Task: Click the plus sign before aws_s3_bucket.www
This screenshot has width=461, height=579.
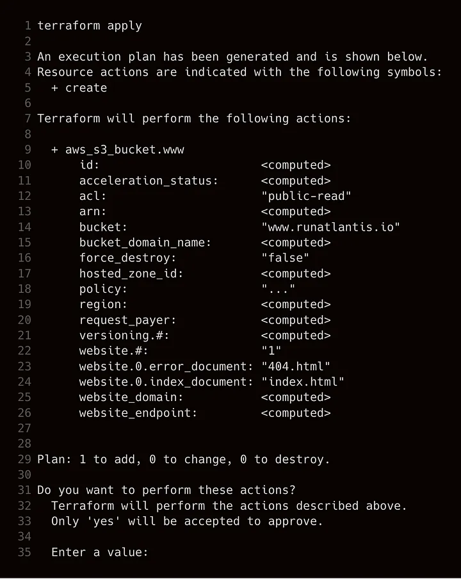Action: point(54,150)
